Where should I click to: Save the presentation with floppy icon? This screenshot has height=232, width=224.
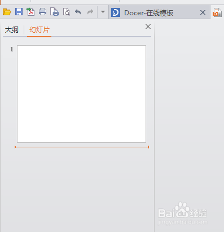click(19, 12)
